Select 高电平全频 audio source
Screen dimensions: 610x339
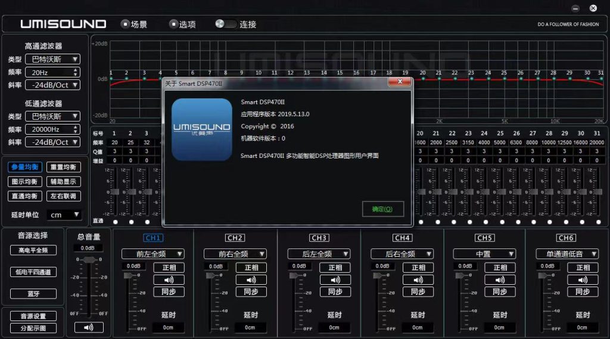[x=33, y=250]
